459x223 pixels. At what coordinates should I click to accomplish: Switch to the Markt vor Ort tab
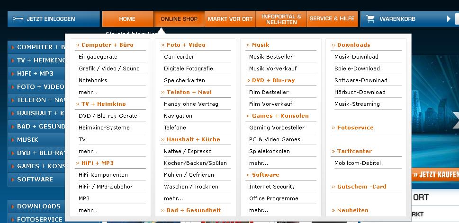point(230,19)
